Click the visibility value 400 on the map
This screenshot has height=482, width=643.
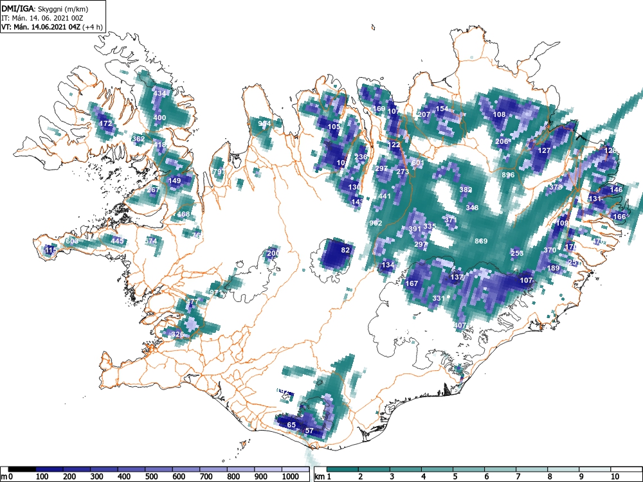pyautogui.click(x=159, y=118)
